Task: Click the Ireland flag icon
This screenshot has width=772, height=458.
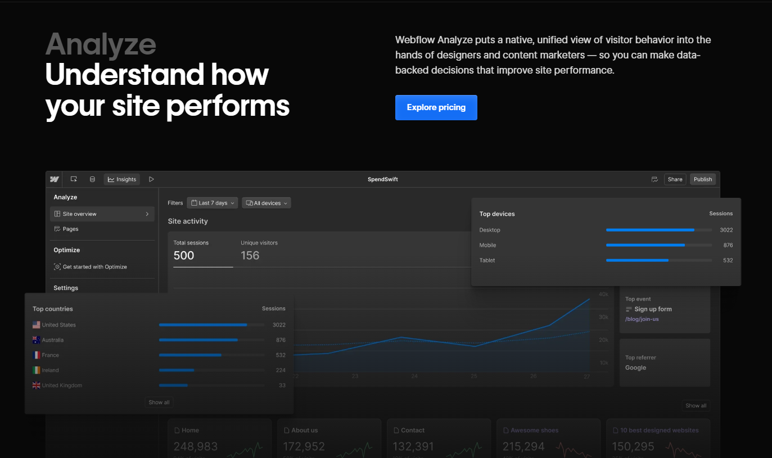Action: point(37,370)
